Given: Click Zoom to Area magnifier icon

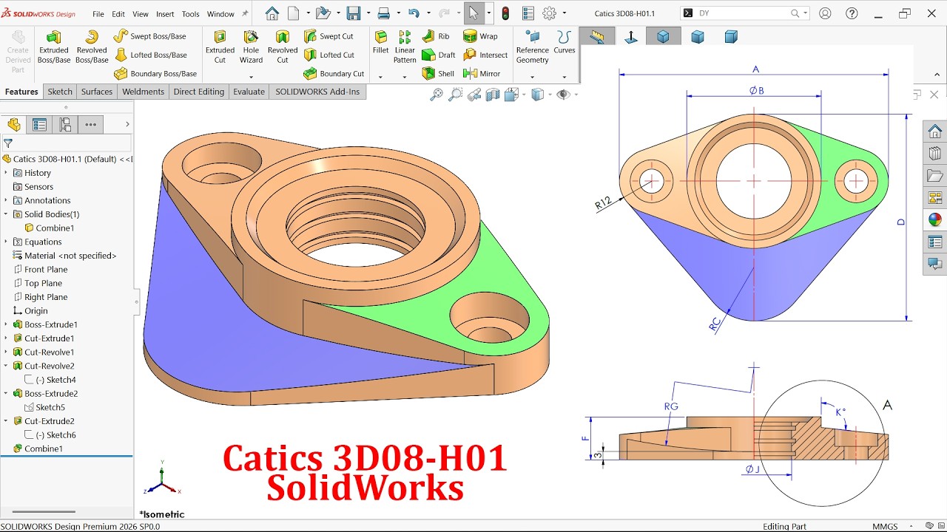Looking at the screenshot, I should 455,95.
